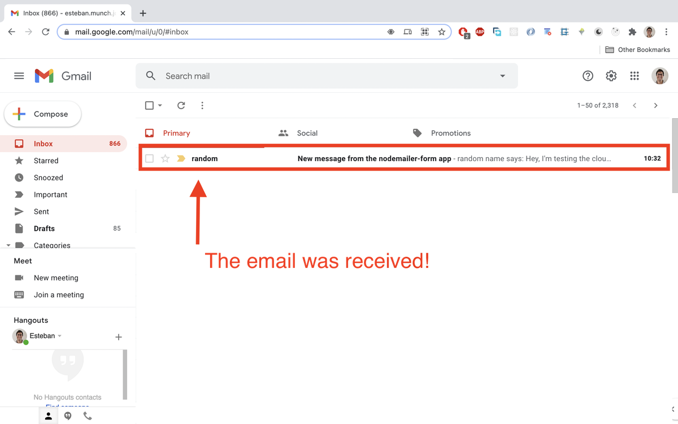Viewport: 678px width, 424px height.
Task: Open the Settings gear icon
Action: click(x=611, y=76)
